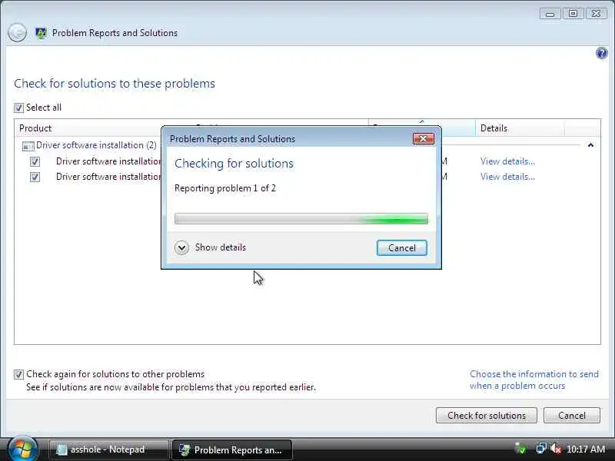This screenshot has width=615, height=461.
Task: Close the Checking for solutions dialog
Action: (424, 139)
